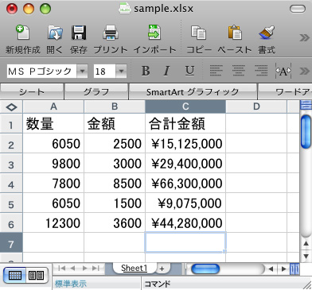
Task: Toggle Underline formatting
Action: 189,71
